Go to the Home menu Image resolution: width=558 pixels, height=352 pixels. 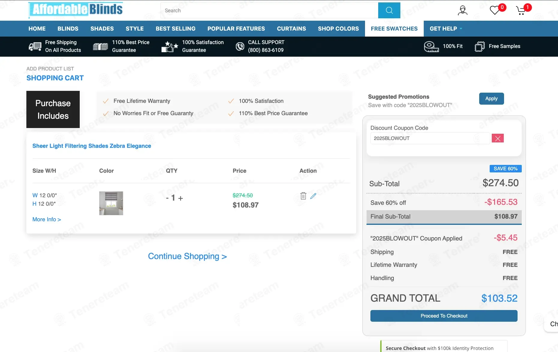(37, 29)
